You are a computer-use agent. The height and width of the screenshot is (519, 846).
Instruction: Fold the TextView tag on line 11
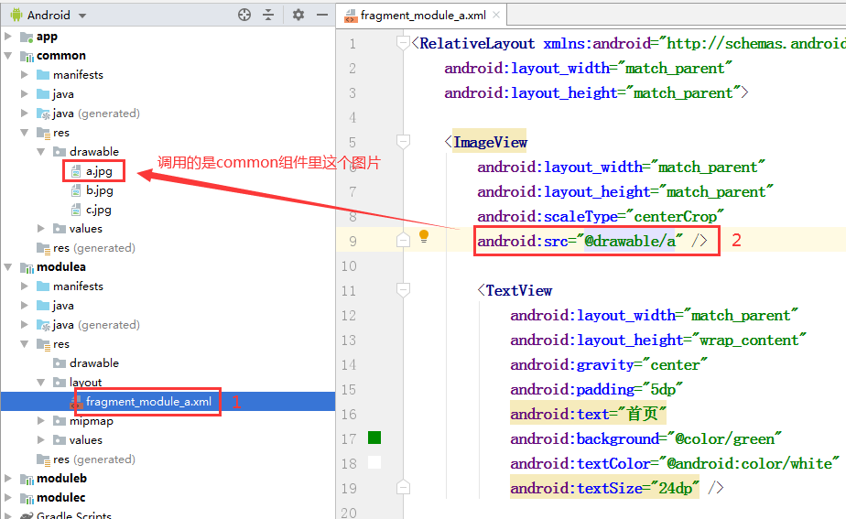(x=403, y=290)
